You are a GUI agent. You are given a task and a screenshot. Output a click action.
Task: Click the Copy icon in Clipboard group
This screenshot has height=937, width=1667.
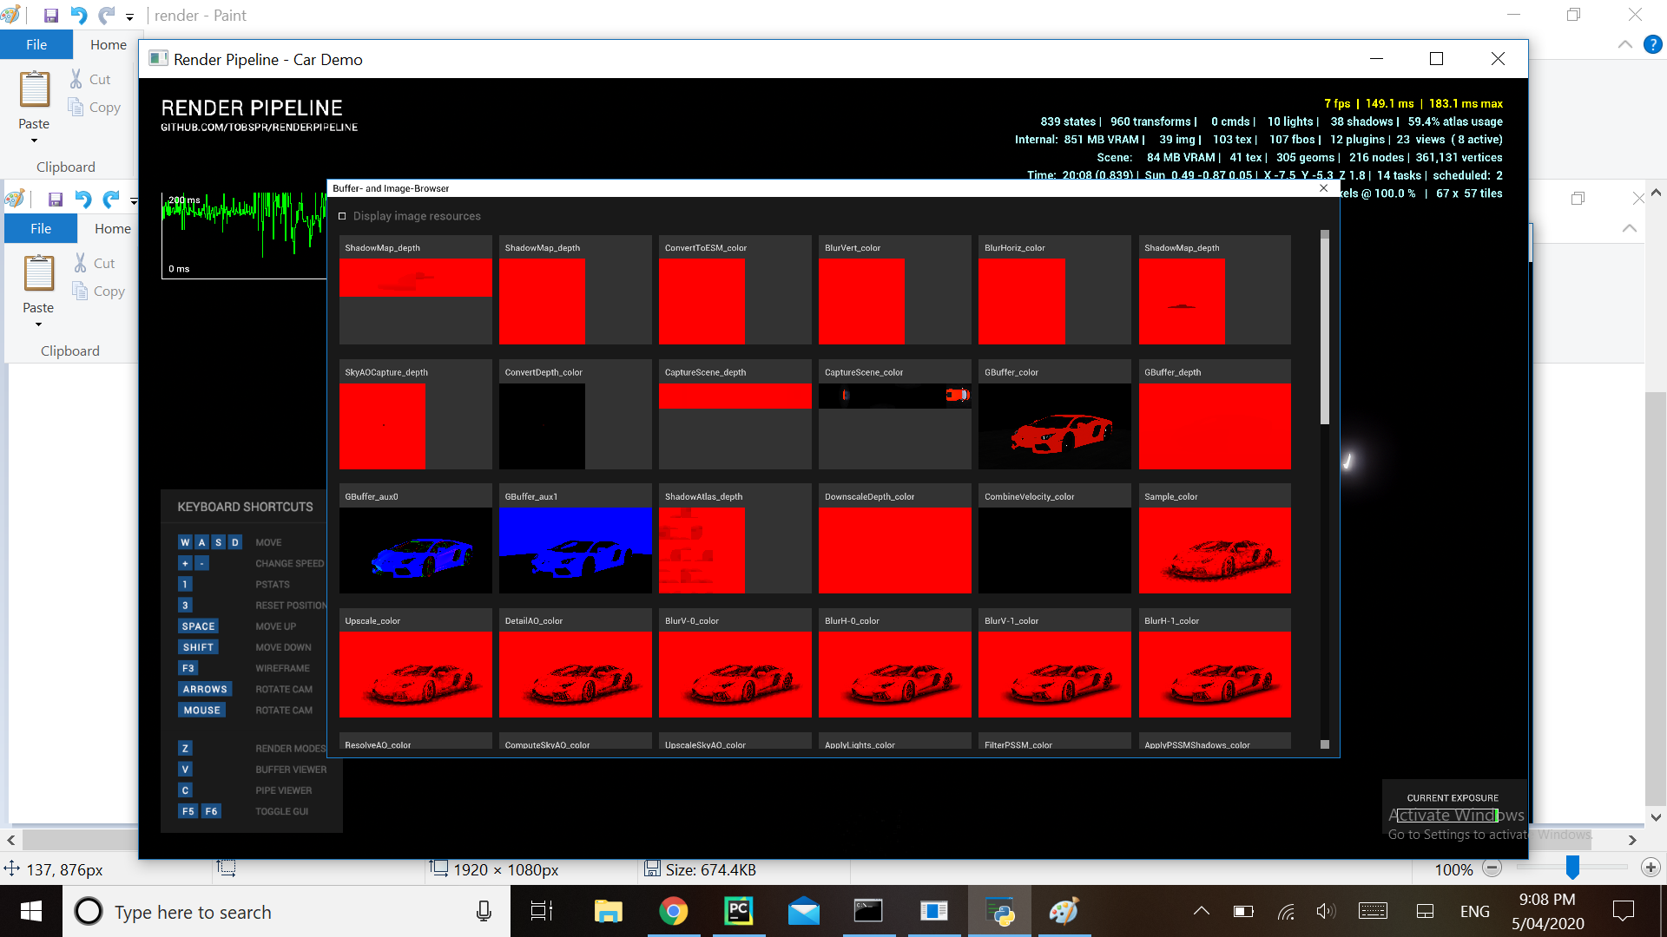pyautogui.click(x=76, y=107)
